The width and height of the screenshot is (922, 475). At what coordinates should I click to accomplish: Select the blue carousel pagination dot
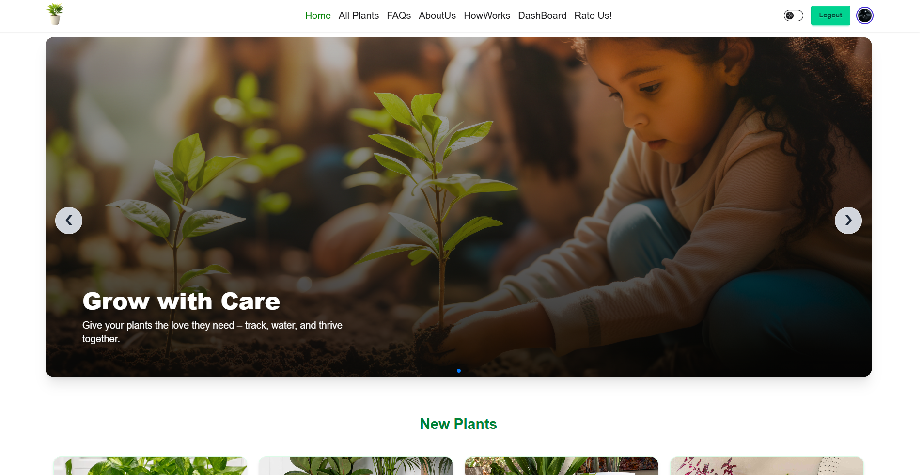pyautogui.click(x=459, y=371)
